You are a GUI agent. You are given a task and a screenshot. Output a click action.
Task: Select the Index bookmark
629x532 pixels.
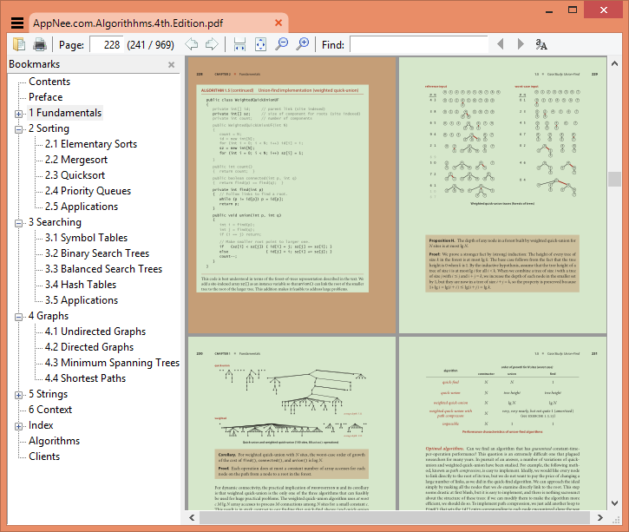[x=41, y=425]
